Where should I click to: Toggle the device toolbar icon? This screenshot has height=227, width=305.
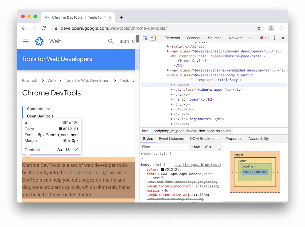[x=153, y=38]
